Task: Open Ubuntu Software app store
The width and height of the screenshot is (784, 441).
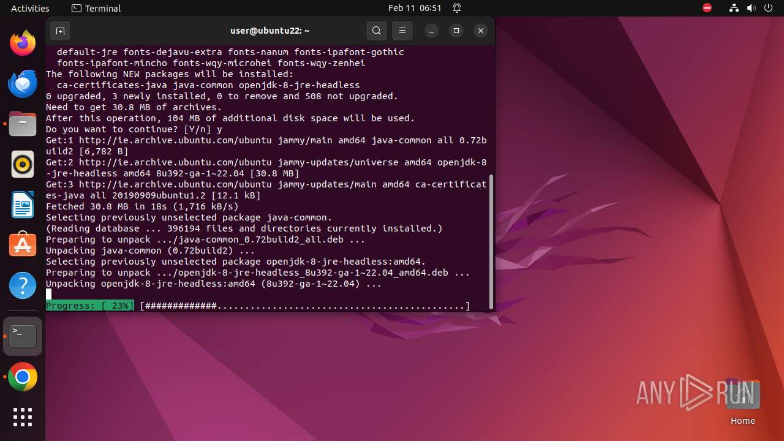Action: pos(23,245)
